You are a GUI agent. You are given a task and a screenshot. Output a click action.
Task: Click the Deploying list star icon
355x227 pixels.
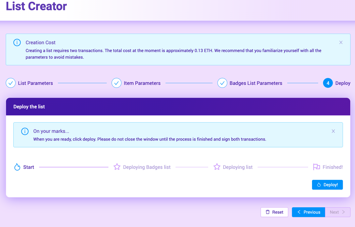point(217,167)
